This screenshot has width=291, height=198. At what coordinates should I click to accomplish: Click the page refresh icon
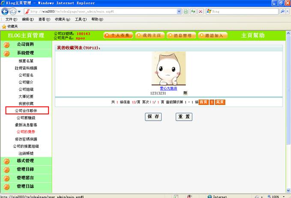click(x=194, y=11)
